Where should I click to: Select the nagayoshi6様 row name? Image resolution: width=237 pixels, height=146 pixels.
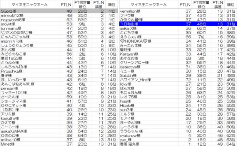[30, 20]
